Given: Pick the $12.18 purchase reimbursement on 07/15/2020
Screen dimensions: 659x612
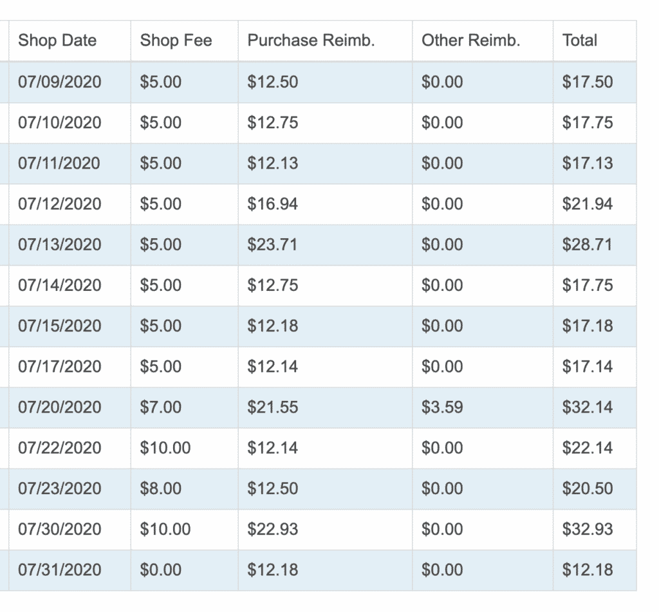Looking at the screenshot, I should [273, 326].
